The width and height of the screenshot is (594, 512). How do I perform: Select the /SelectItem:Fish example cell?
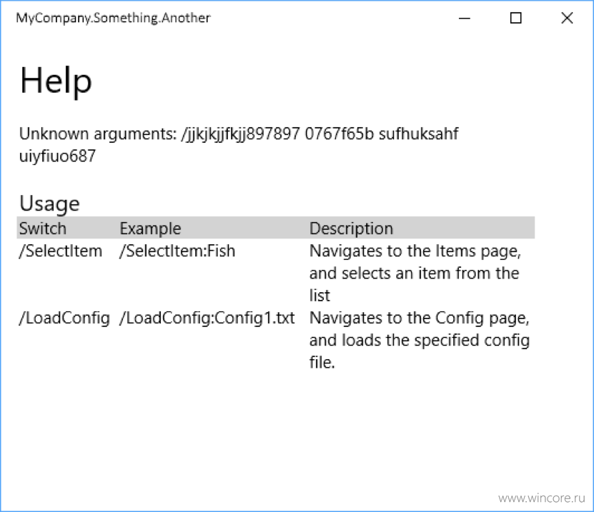(x=177, y=251)
